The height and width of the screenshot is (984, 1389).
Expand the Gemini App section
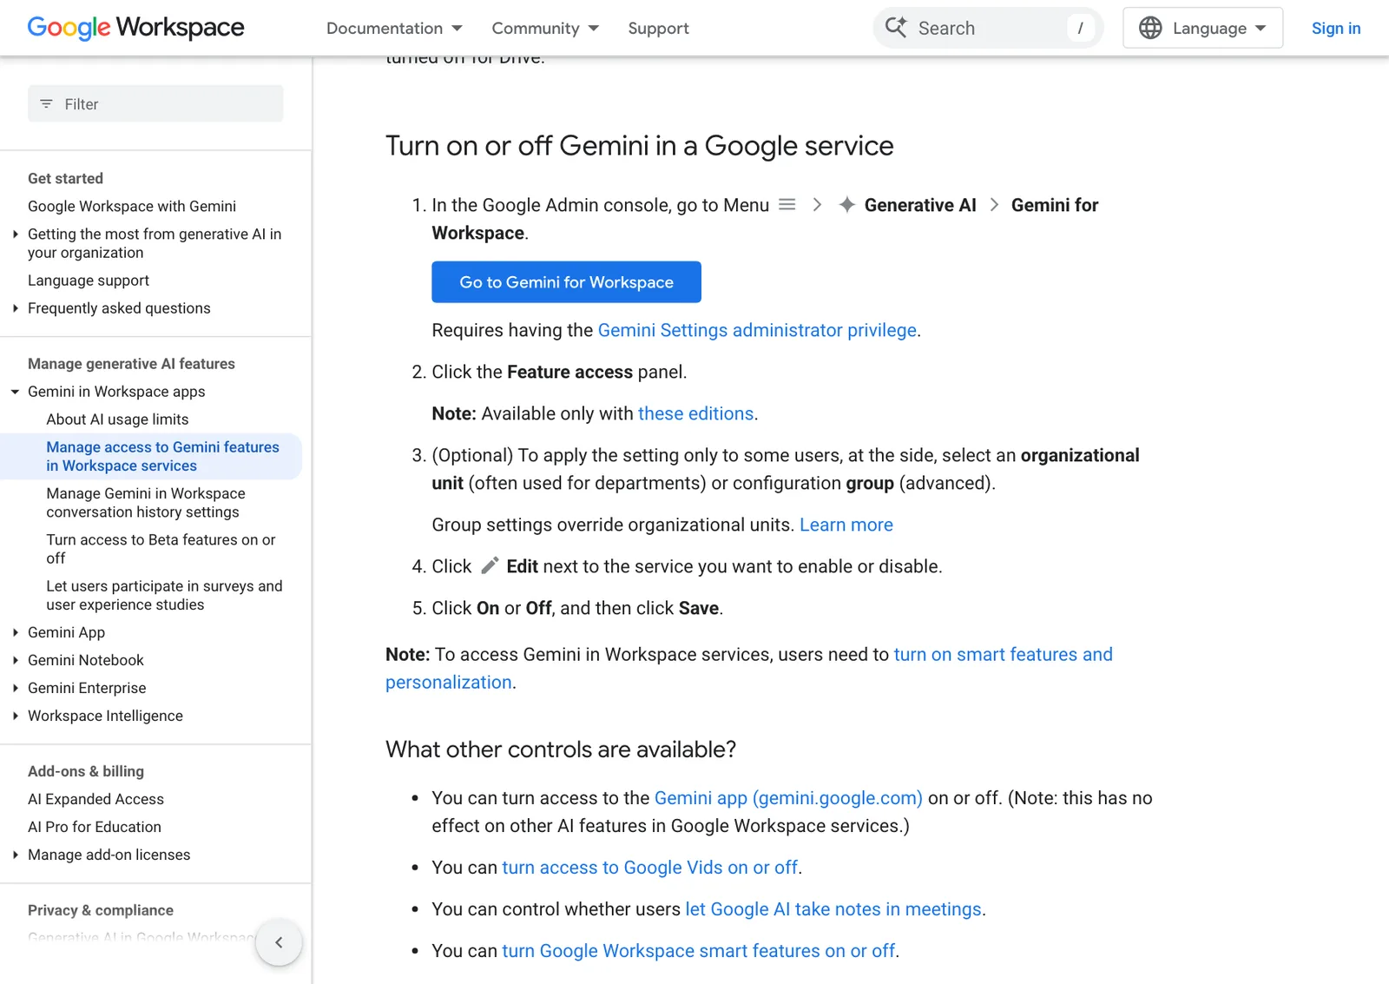pyautogui.click(x=16, y=633)
